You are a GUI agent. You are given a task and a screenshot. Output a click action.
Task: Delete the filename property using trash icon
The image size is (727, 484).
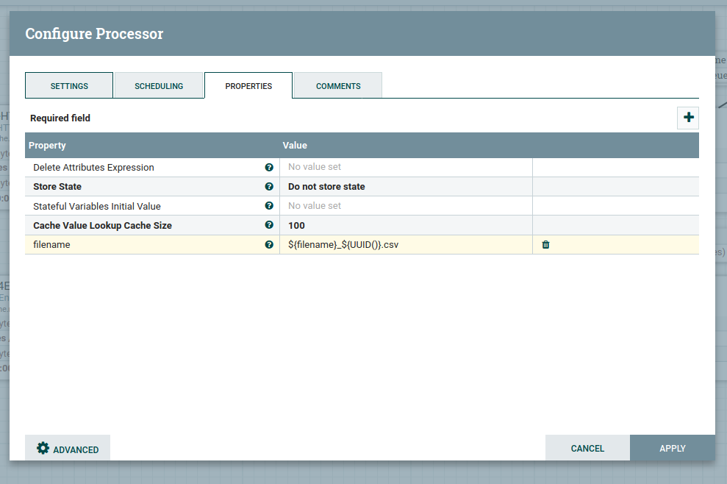pos(545,245)
